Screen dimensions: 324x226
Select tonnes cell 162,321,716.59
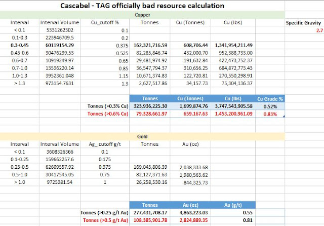pos(150,45)
